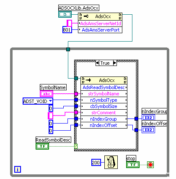Screen dimensions: 176x179
Task: Select the nIndexOffset parameter row
Action: tap(104, 125)
